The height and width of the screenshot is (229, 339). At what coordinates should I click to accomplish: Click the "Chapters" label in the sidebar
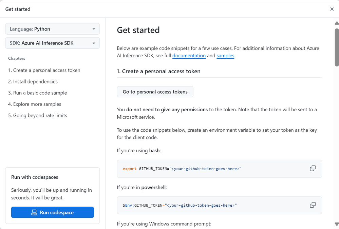pos(17,58)
